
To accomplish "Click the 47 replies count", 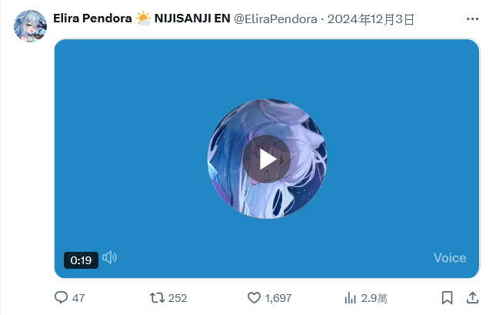I will click(x=78, y=298).
